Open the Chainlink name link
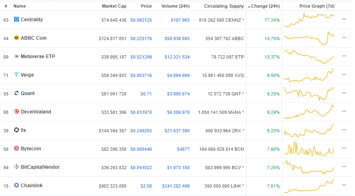The height and width of the screenshot is (196, 355). pyautogui.click(x=31, y=186)
